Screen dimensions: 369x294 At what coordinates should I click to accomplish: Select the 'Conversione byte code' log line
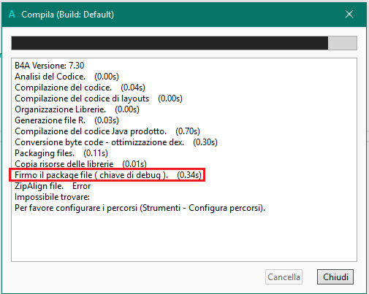pyautogui.click(x=116, y=142)
